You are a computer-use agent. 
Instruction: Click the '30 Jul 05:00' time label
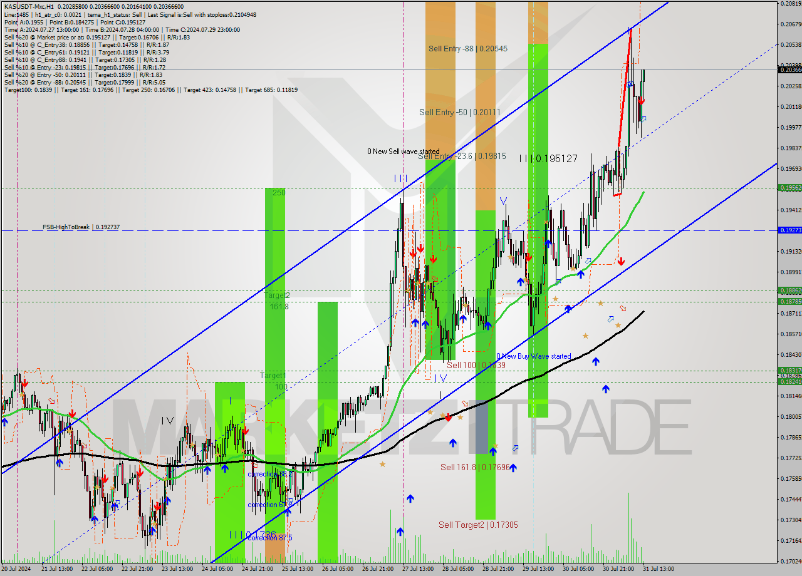point(578,569)
